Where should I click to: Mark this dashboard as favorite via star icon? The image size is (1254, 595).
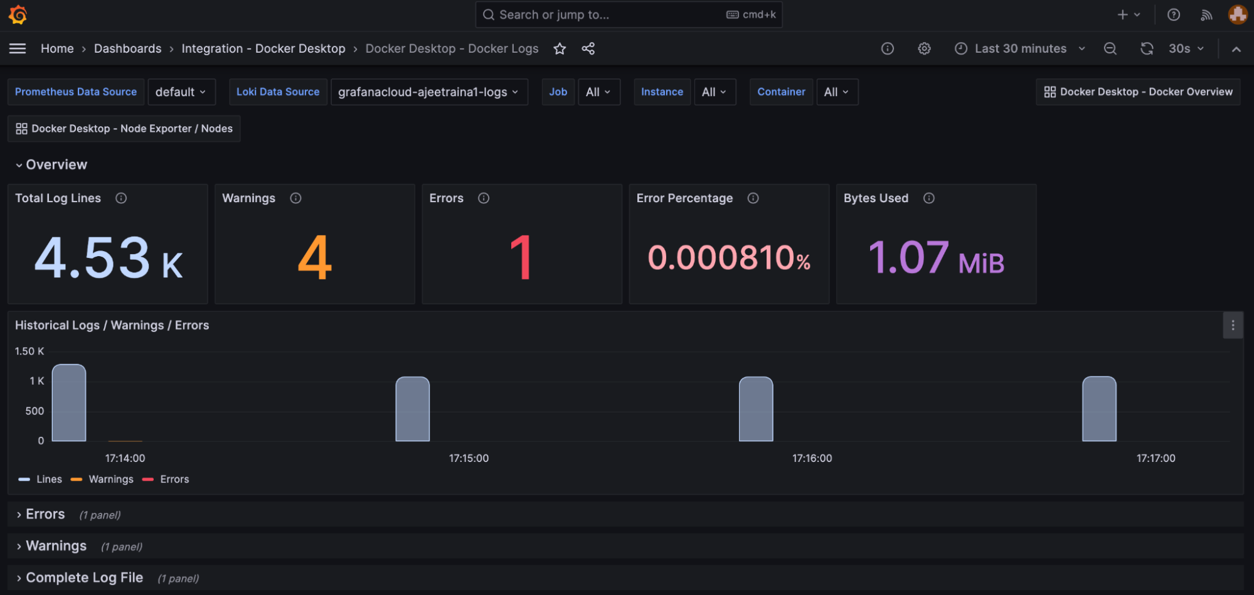pos(559,48)
